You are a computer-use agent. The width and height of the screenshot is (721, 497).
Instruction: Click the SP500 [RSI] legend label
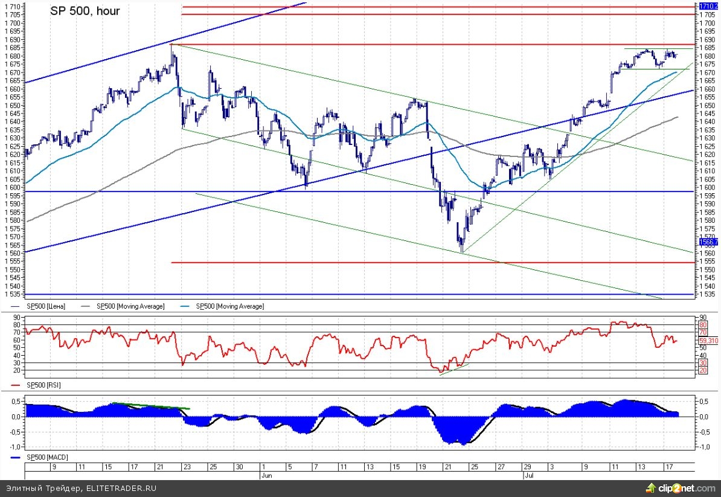coord(44,384)
